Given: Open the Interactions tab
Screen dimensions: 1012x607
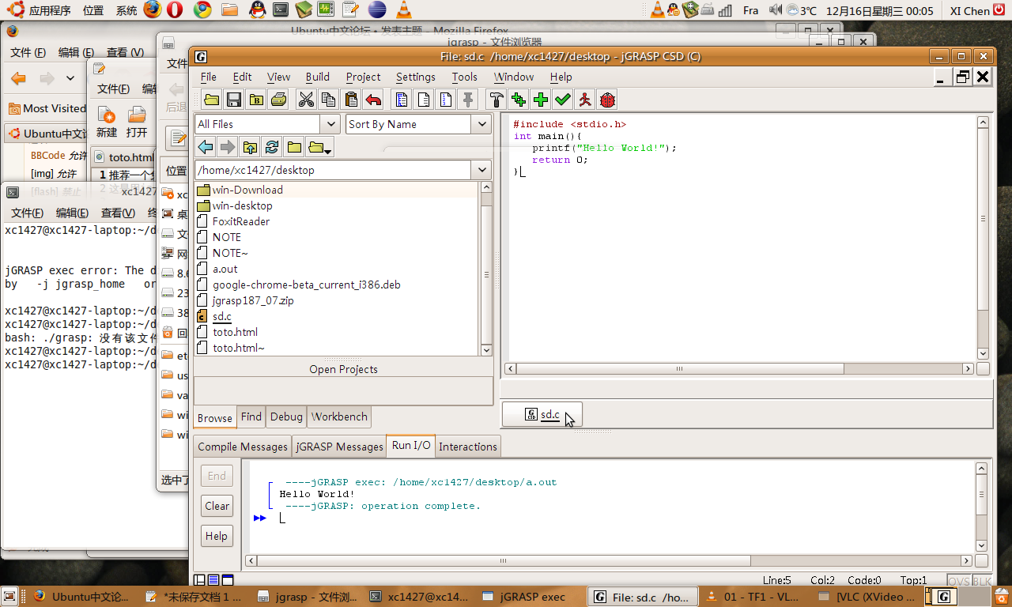Looking at the screenshot, I should (468, 447).
